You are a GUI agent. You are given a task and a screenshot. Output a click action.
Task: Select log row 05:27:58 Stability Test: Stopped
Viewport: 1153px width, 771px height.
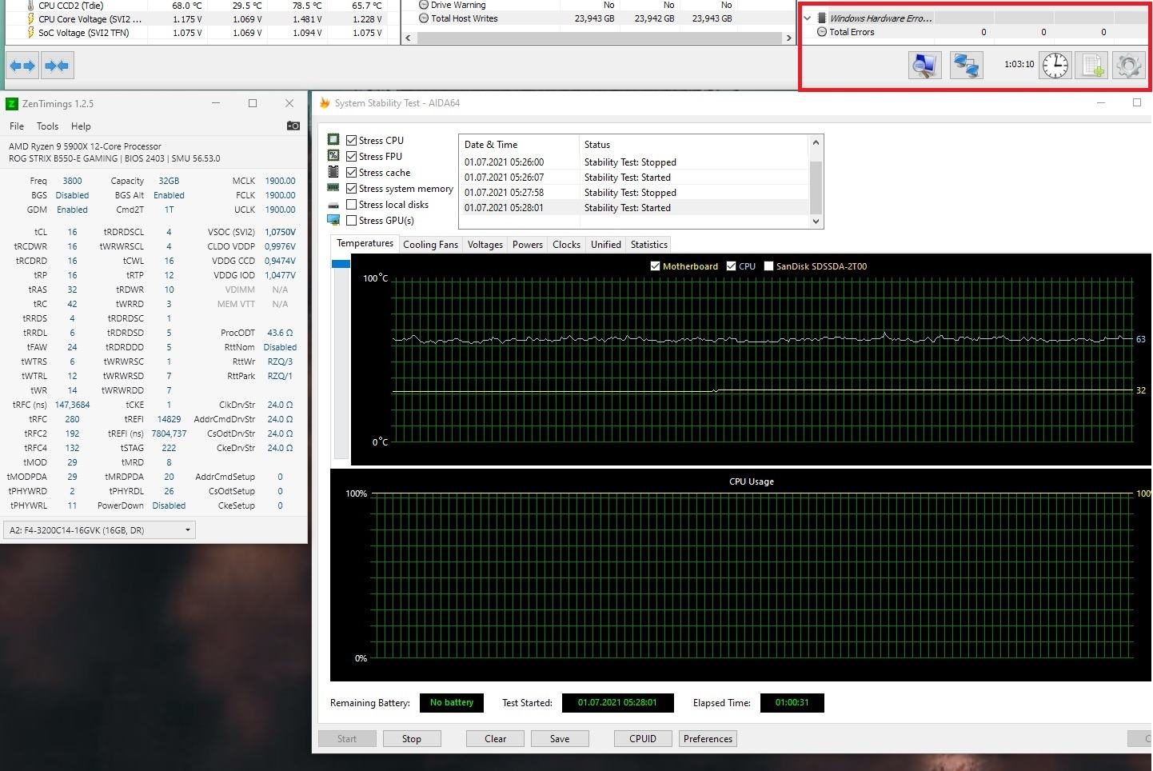pyautogui.click(x=635, y=193)
